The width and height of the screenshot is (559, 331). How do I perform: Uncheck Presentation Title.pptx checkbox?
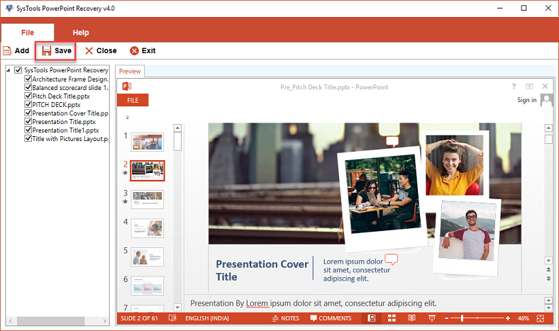(x=28, y=121)
